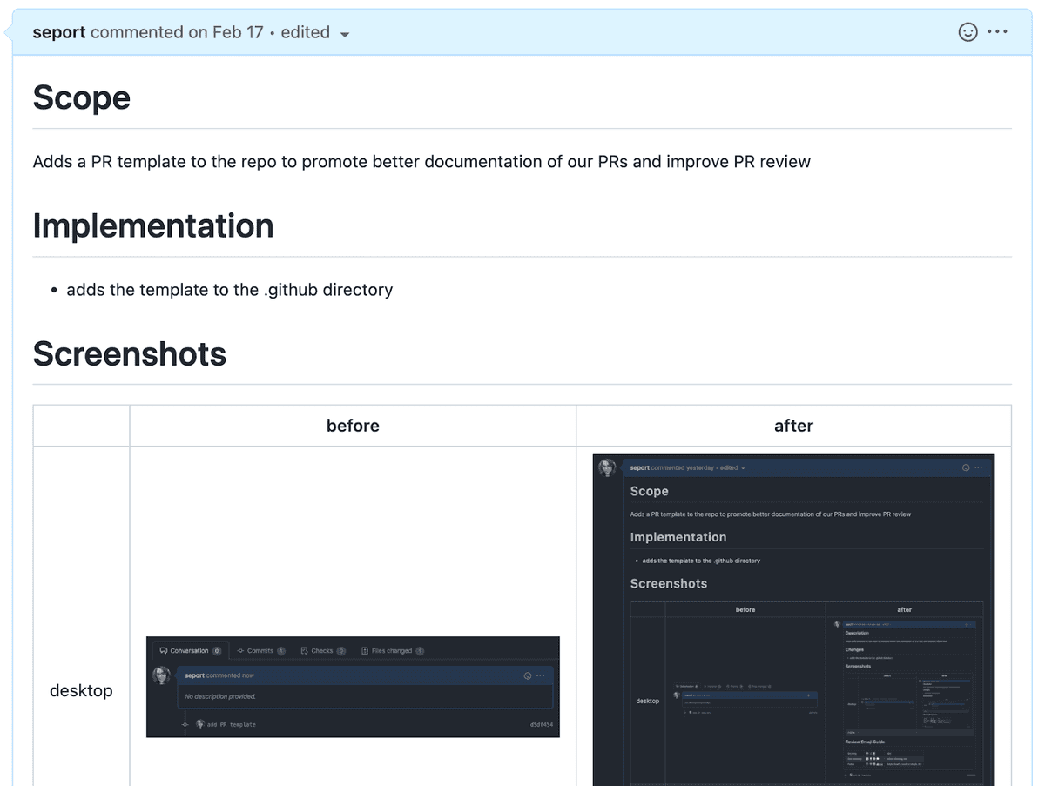Click seport's avatar beside 'No description provided' comment
Viewport: 1045px width, 786px height.
(161, 675)
